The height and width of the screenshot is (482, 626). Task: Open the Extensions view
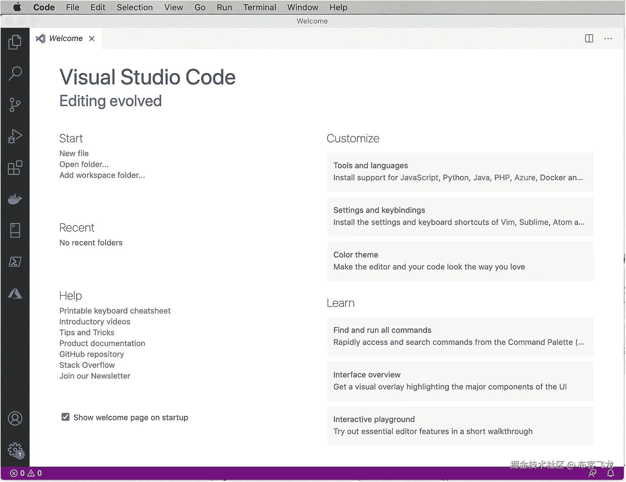click(x=15, y=168)
